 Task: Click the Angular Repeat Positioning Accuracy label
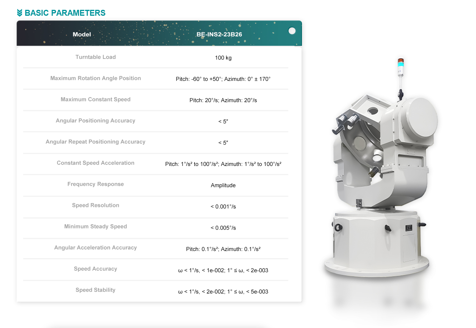95,142
